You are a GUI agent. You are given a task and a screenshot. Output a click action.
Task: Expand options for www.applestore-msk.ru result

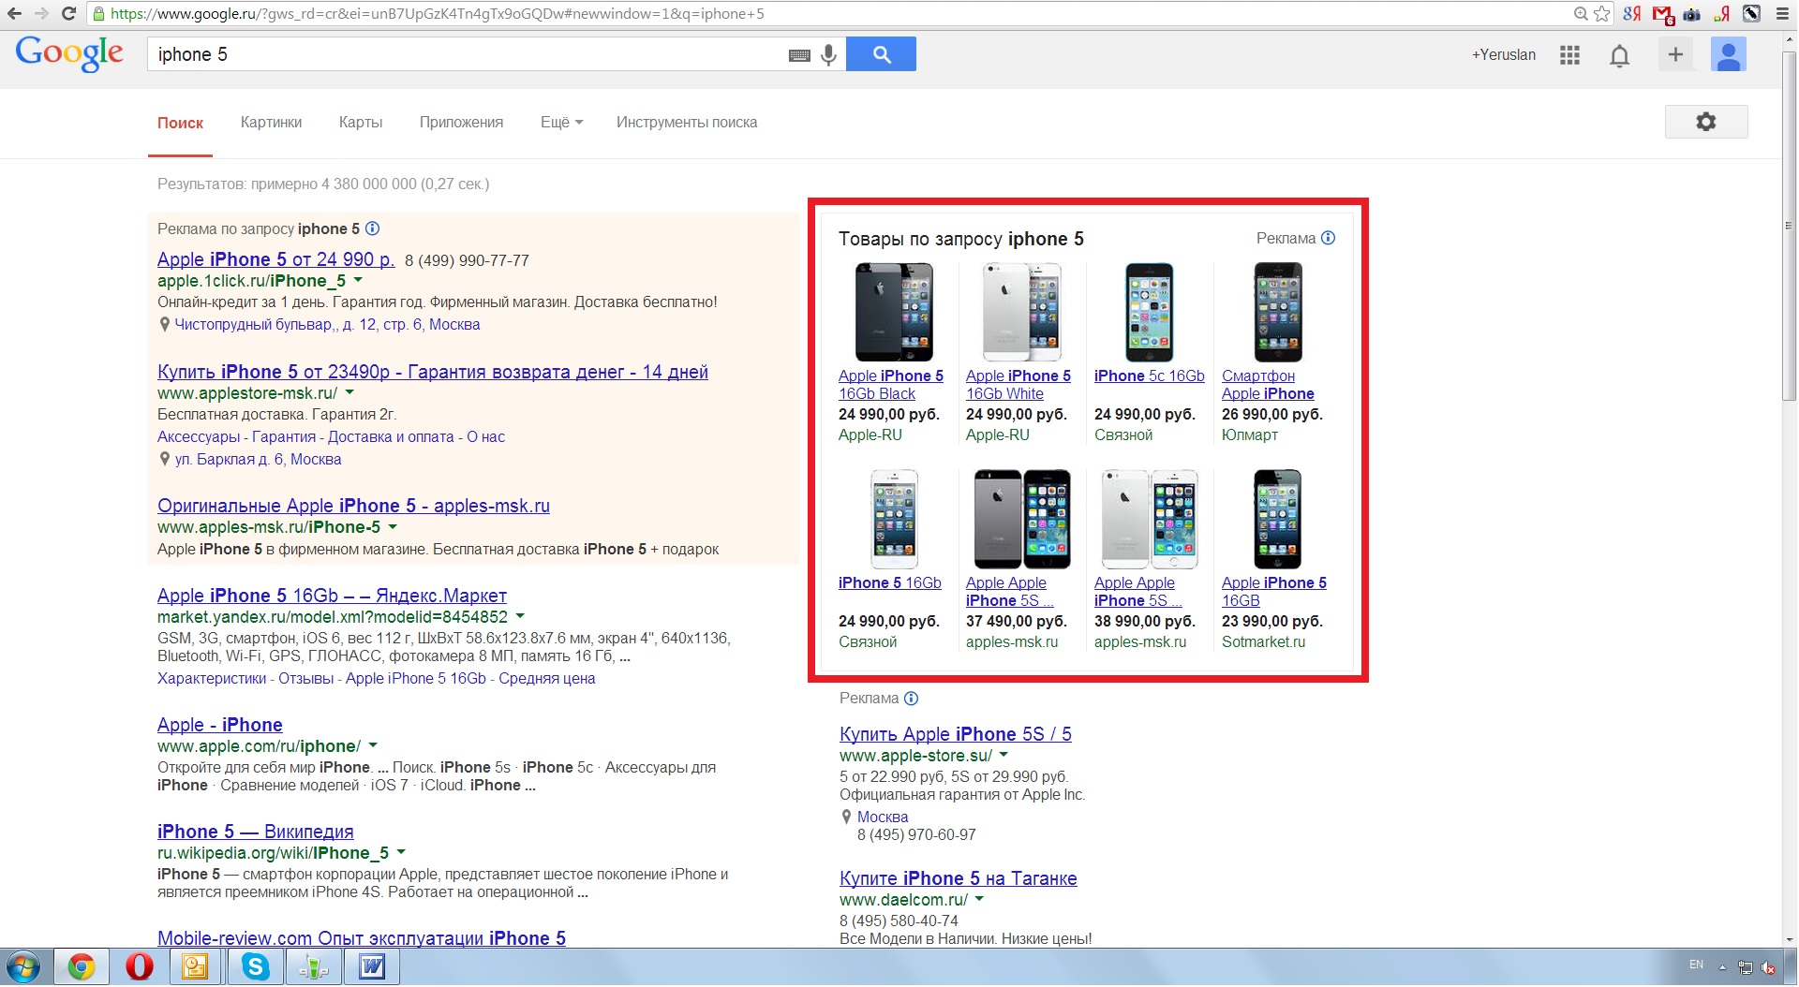(x=349, y=393)
